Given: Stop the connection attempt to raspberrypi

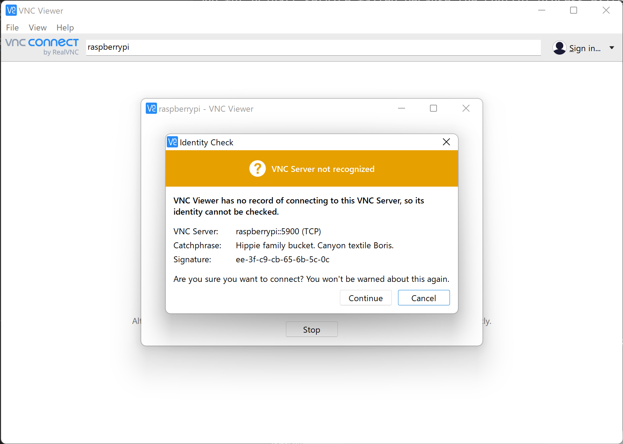Looking at the screenshot, I should tap(311, 329).
